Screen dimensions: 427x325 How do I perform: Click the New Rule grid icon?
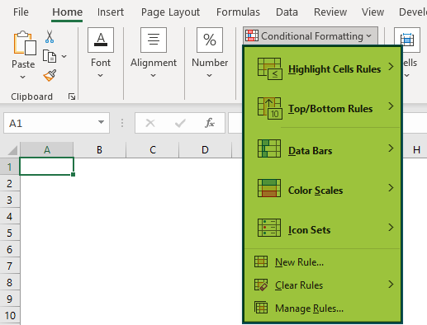click(261, 261)
